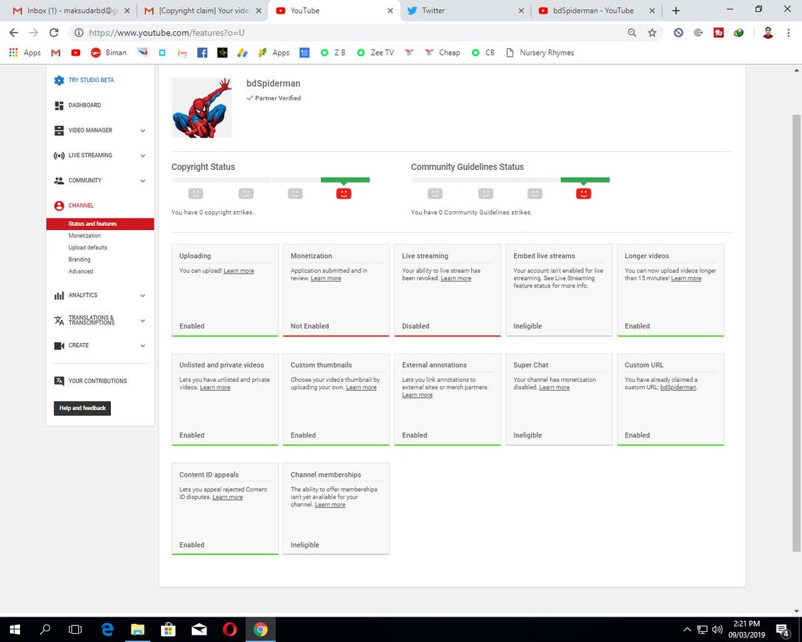Open Your Contributions in the sidebar
The height and width of the screenshot is (642, 802).
pyautogui.click(x=90, y=381)
